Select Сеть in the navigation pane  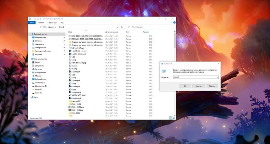point(36,97)
